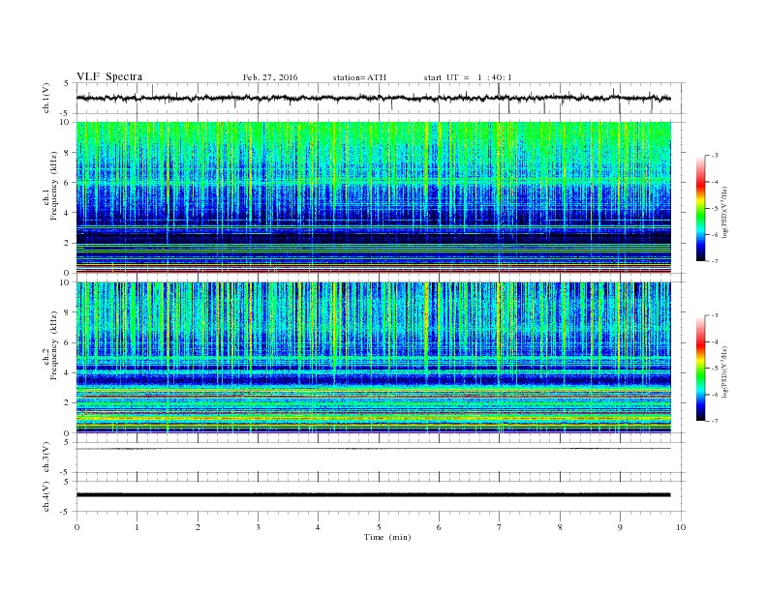
Task: Click the time axis tick label '8'
Action: coord(560,527)
